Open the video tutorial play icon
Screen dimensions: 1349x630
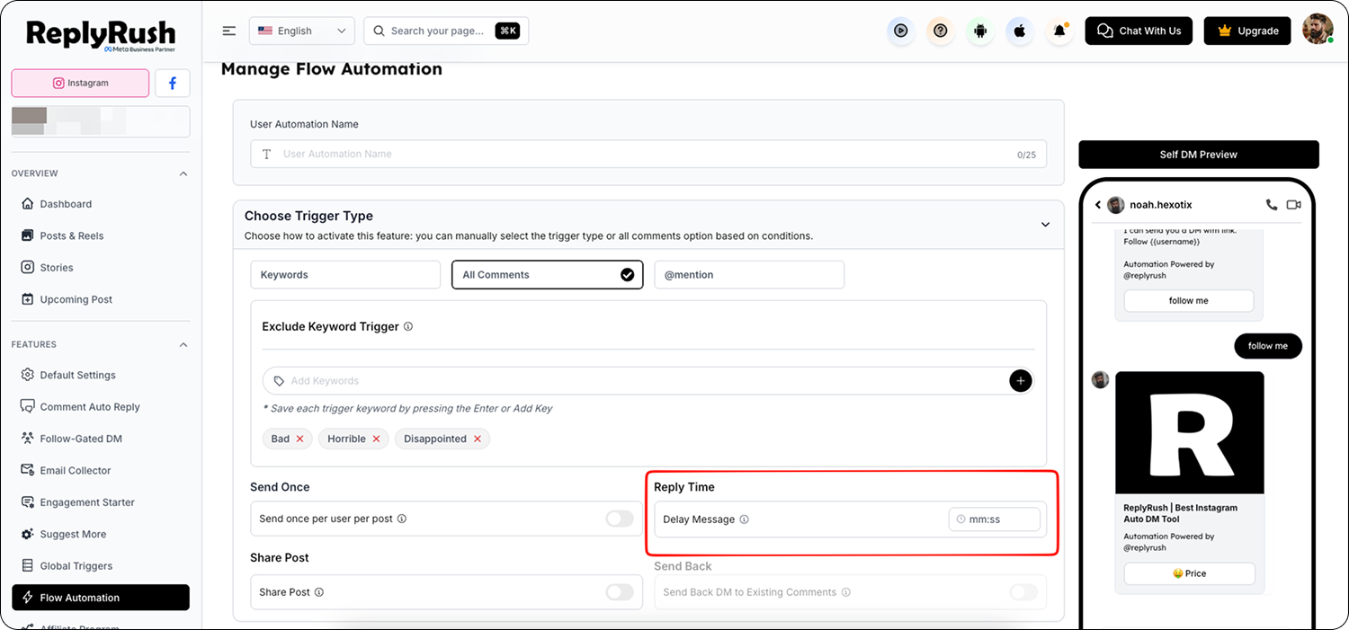point(900,31)
